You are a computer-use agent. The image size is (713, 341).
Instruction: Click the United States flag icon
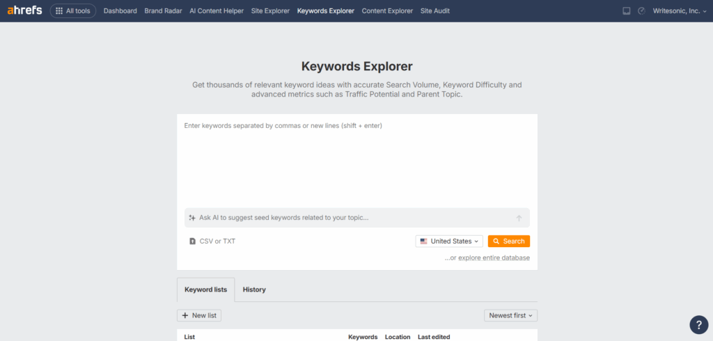[423, 241]
